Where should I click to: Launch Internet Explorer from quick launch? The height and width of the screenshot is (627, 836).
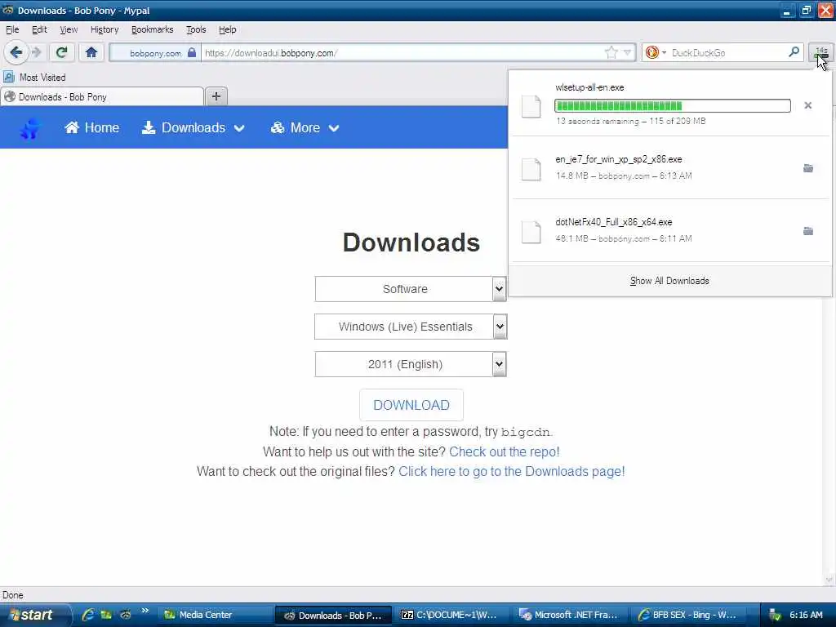(88, 615)
